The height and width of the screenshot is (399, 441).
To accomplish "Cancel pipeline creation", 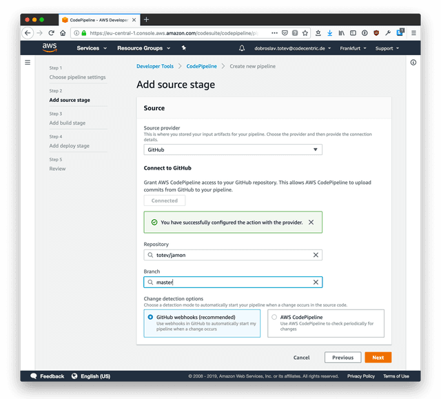I will coord(301,358).
